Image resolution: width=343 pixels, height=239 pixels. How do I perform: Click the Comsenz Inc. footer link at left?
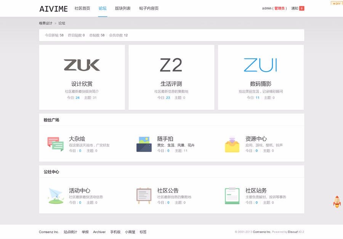click(49, 232)
